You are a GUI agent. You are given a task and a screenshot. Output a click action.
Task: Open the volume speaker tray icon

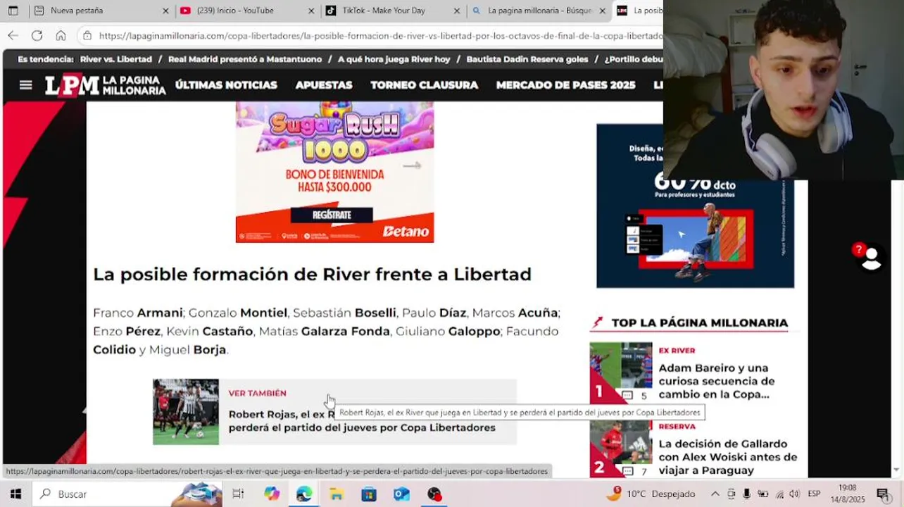(x=794, y=494)
